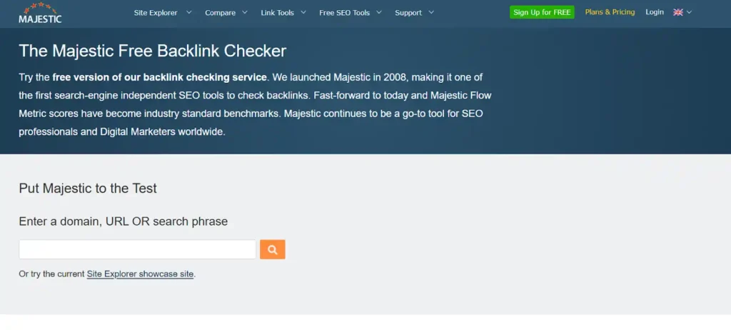The height and width of the screenshot is (330, 731).
Task: Expand the chevron next to Link Tools
Action: (x=303, y=13)
